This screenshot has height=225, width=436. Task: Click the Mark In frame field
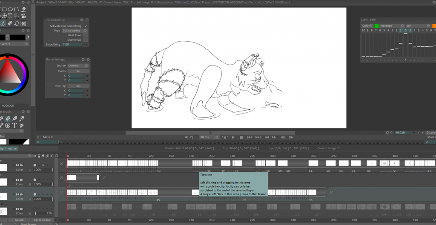46,142
